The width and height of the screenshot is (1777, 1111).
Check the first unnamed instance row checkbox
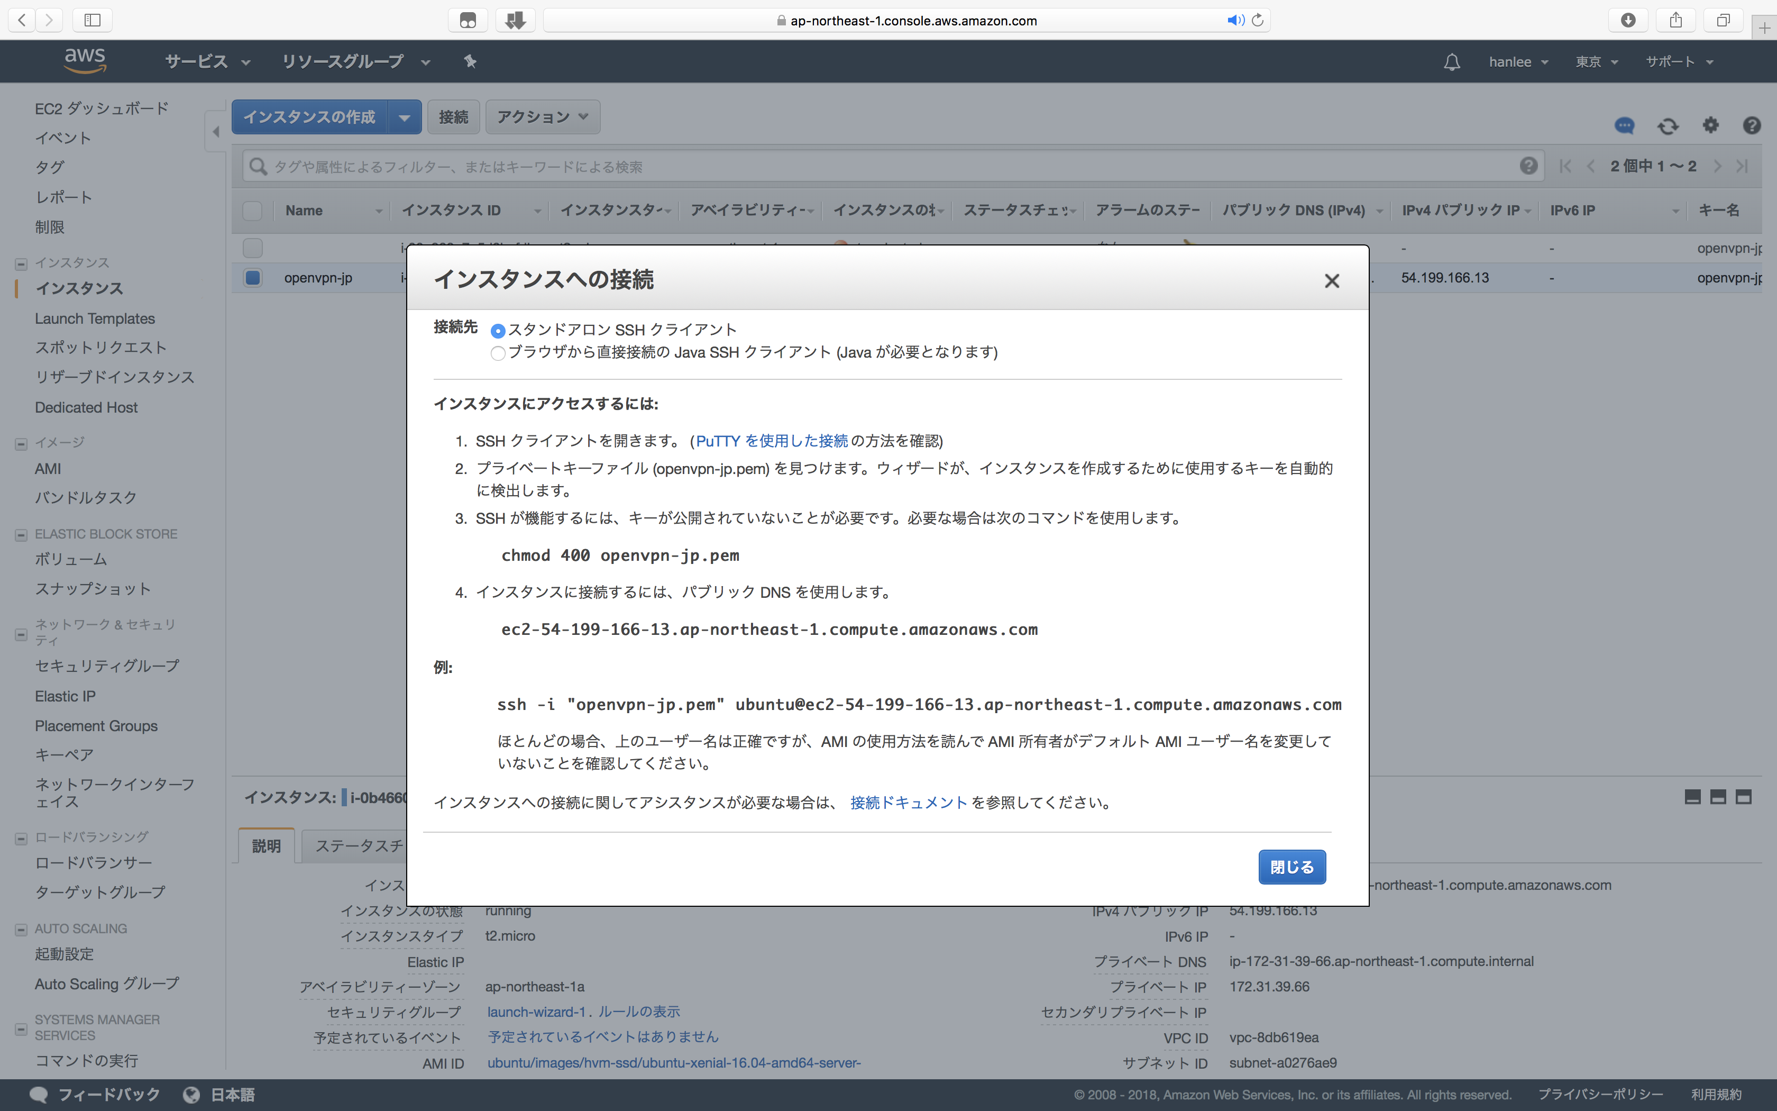(x=253, y=248)
